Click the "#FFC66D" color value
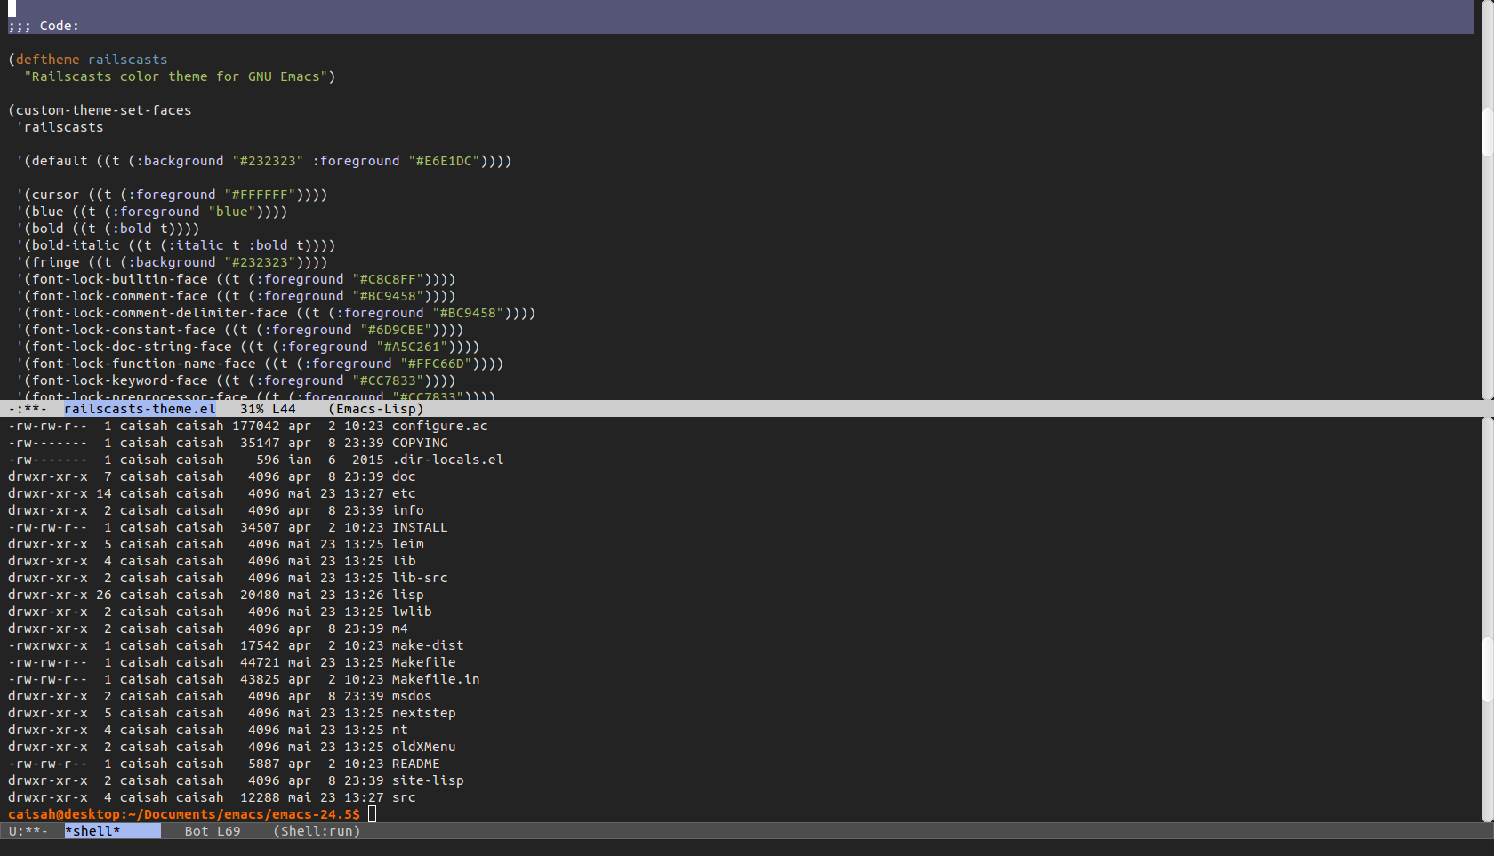1494x856 pixels. [x=436, y=364]
